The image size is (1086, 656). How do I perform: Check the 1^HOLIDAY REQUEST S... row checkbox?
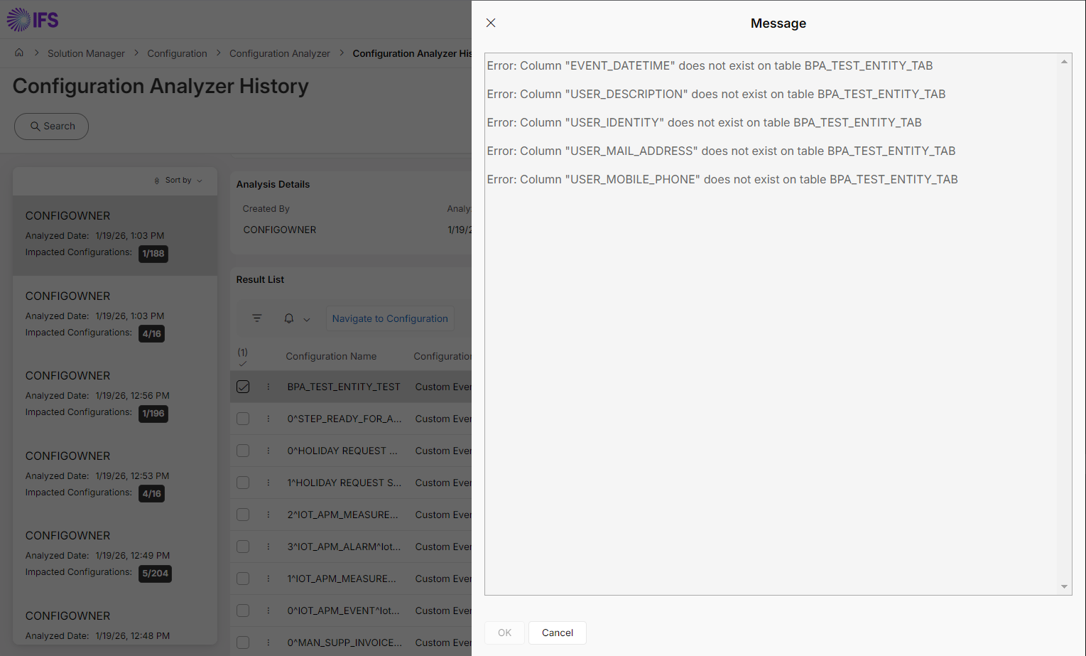(x=243, y=483)
